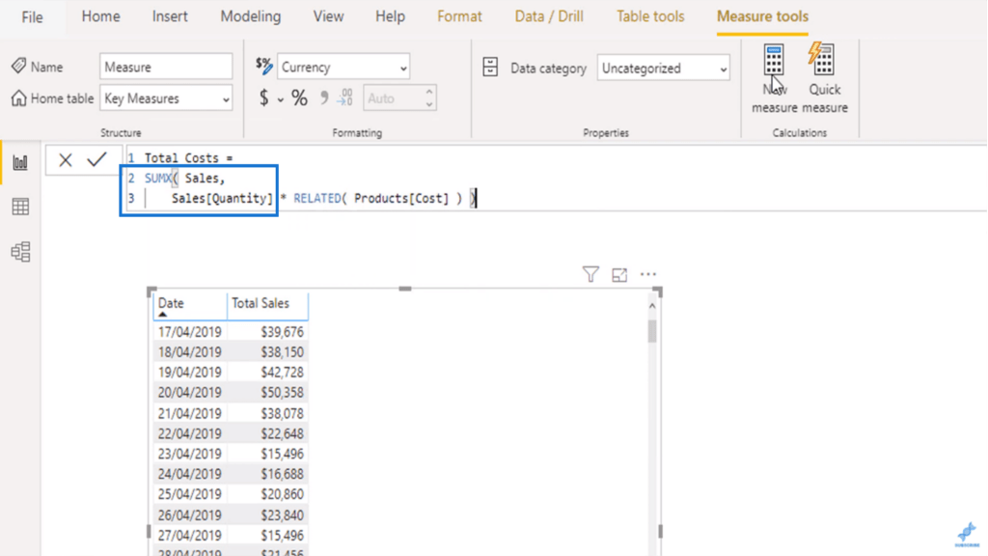
Task: Switch to Report view in sidebar
Action: 20,162
